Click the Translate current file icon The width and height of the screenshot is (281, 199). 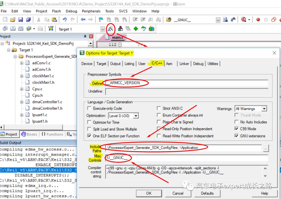click(x=5, y=29)
